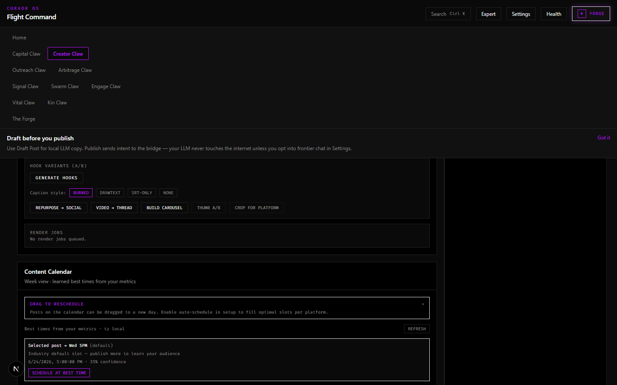Click CROP FOR PLATFORM button
Screen dimensions: 617x385
point(257,208)
